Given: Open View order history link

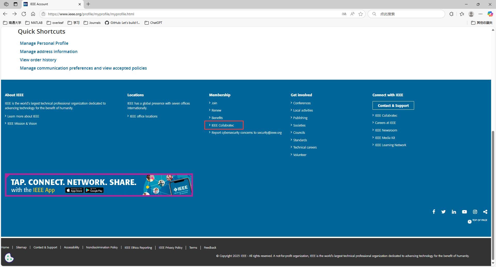Looking at the screenshot, I should (x=38, y=60).
